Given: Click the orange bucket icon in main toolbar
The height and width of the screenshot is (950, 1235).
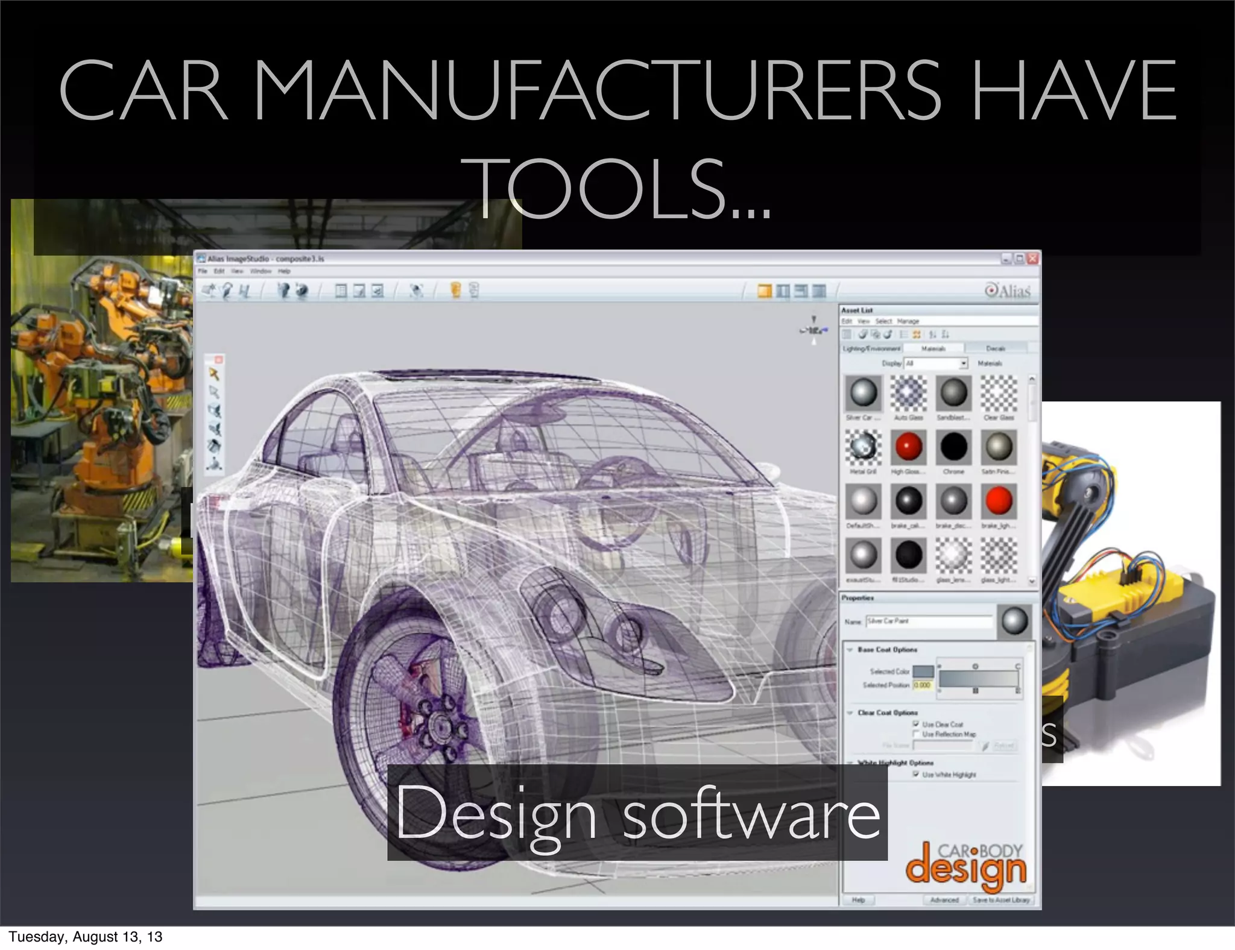Looking at the screenshot, I should 456,291.
